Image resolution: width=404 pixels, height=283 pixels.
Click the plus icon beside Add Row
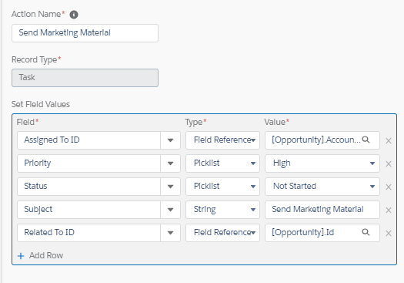pyautogui.click(x=21, y=256)
